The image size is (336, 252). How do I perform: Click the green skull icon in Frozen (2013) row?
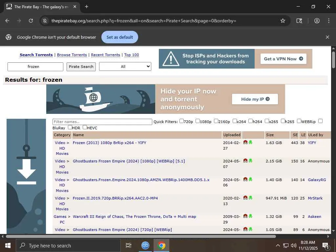point(250,142)
